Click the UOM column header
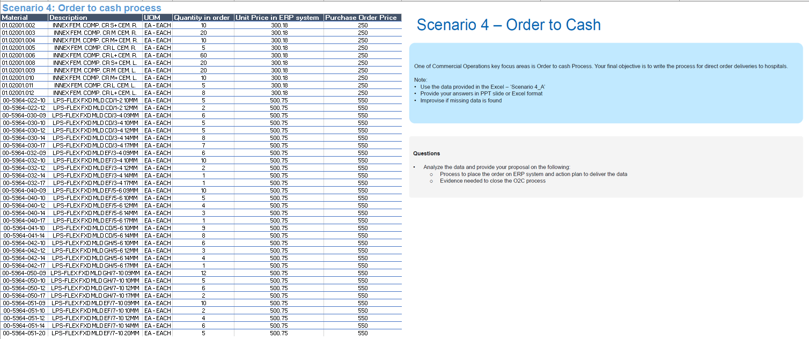 (156, 17)
